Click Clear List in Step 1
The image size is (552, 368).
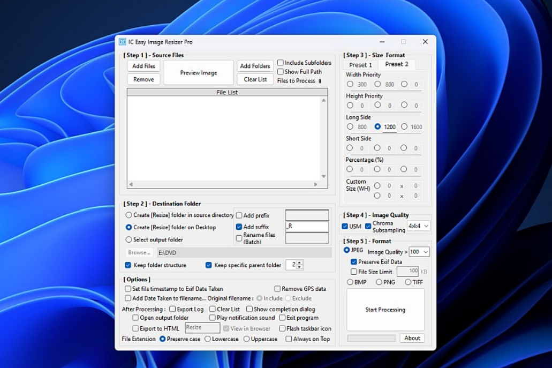255,79
